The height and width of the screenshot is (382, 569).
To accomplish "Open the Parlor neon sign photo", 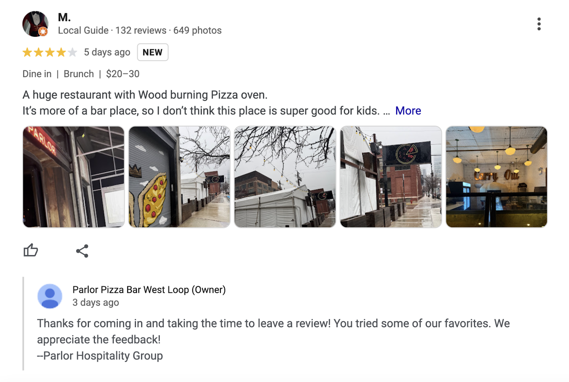I will tap(73, 177).
